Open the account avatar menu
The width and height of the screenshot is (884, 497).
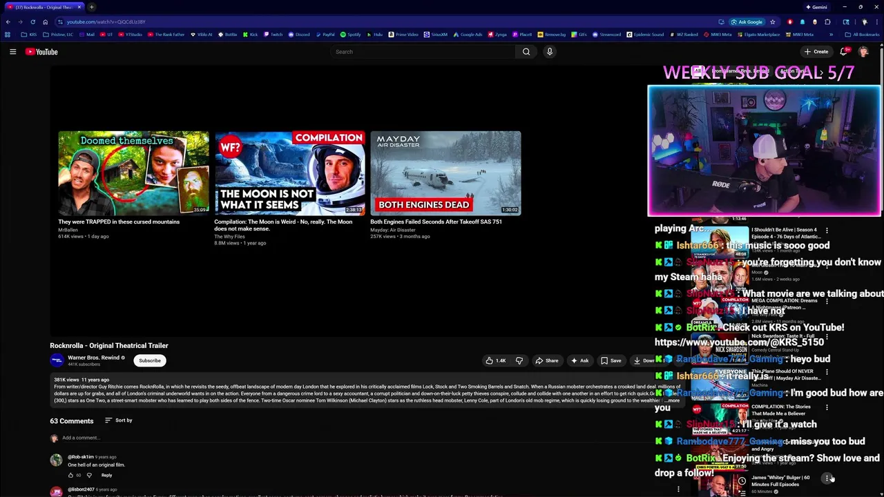point(863,52)
